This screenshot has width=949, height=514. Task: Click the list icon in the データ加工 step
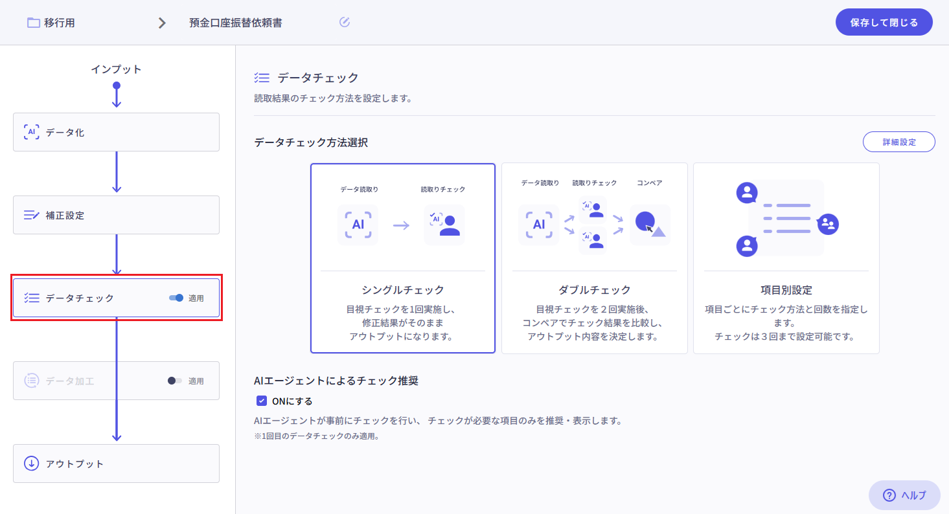31,381
